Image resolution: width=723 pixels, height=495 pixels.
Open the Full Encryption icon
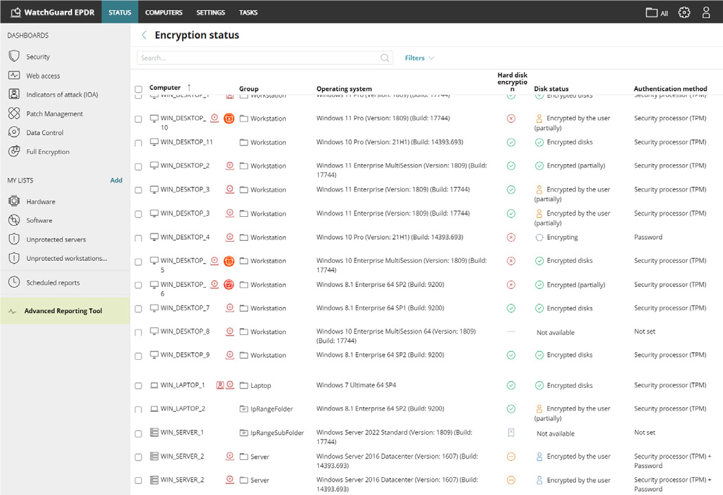click(14, 151)
